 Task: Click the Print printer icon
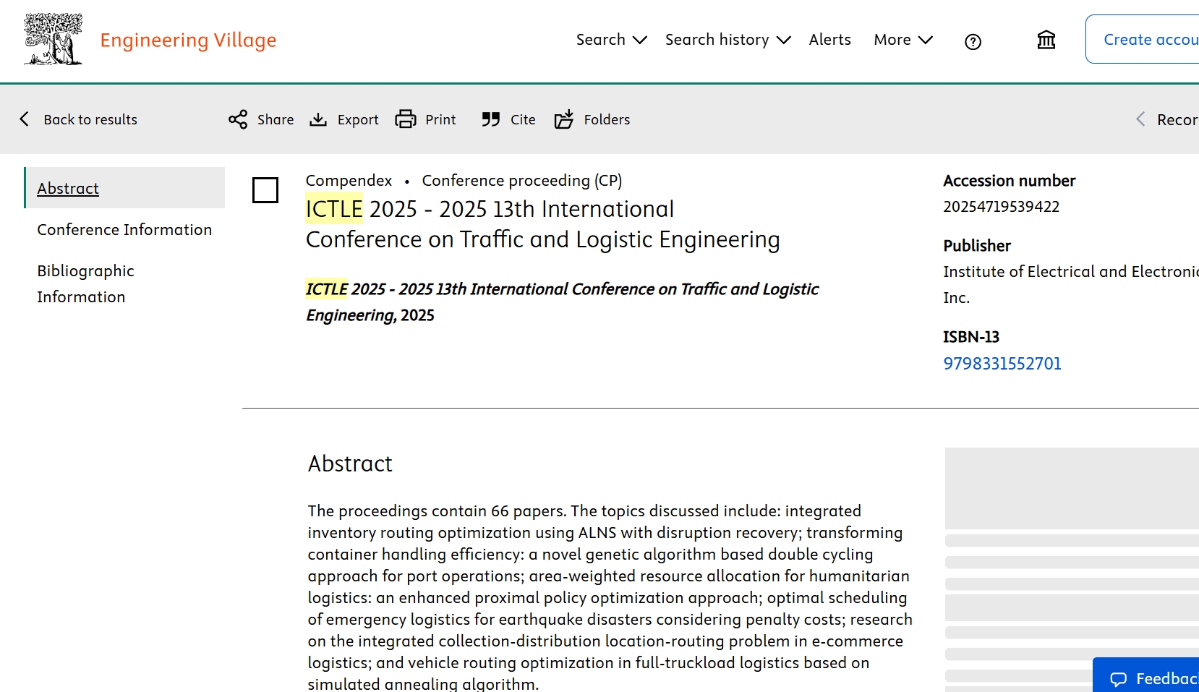[406, 119]
